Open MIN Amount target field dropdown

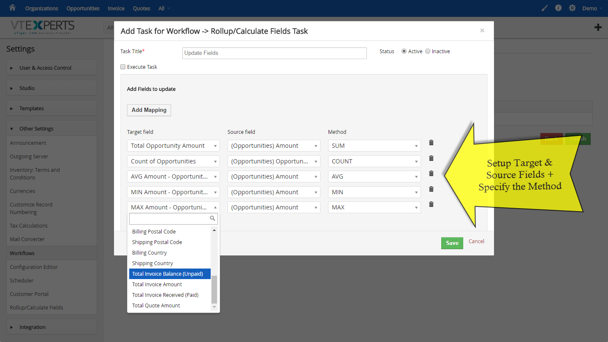click(174, 192)
